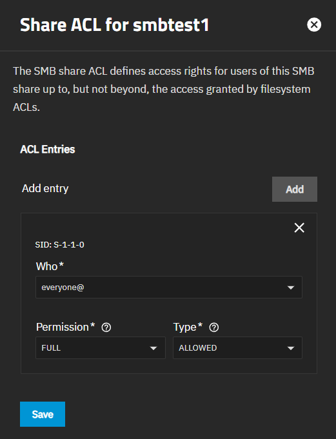Click the ACL Entries heading
This screenshot has width=336, height=439.
point(48,149)
